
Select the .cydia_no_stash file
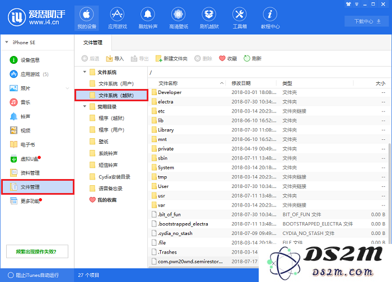pos(268,233)
